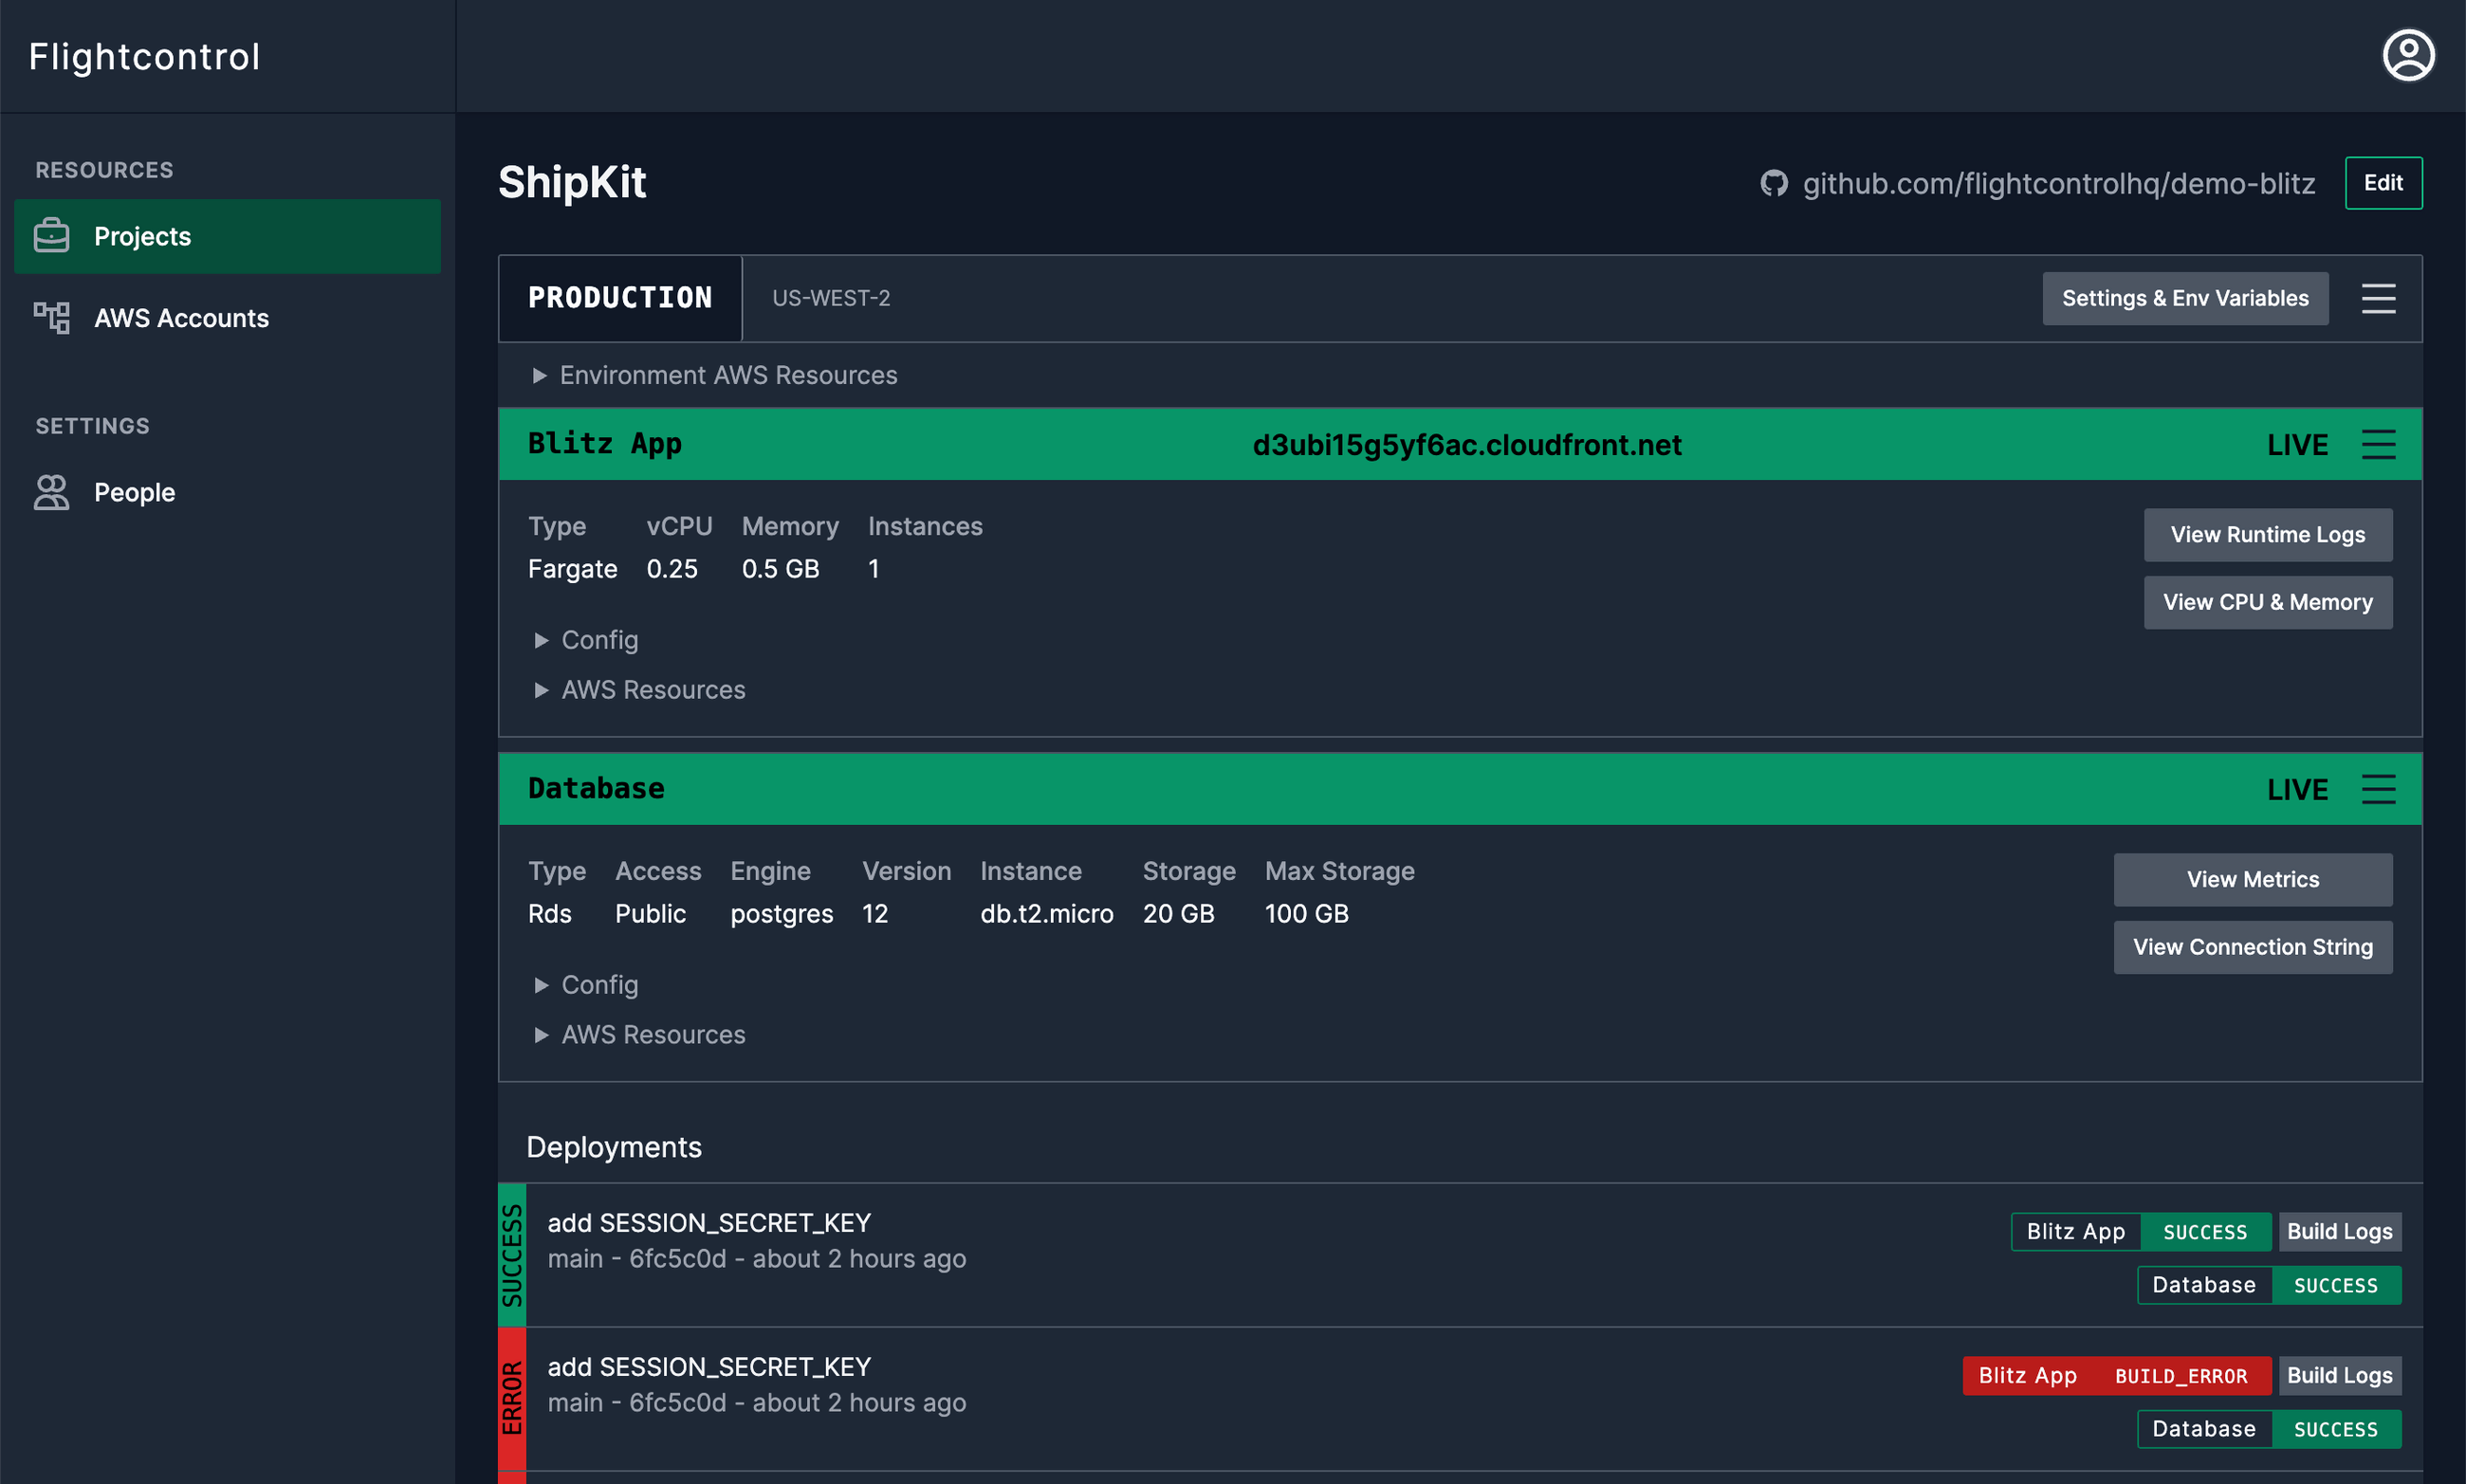Open the hamburger menu on the Production bar
The height and width of the screenshot is (1484, 2466).
[x=2380, y=298]
